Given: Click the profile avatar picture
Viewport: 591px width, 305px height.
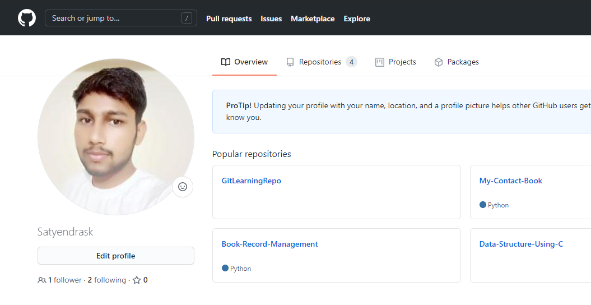Looking at the screenshot, I should [116, 137].
